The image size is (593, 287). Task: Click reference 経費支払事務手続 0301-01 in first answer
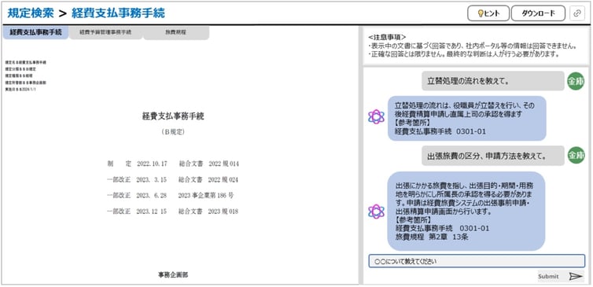(440, 131)
